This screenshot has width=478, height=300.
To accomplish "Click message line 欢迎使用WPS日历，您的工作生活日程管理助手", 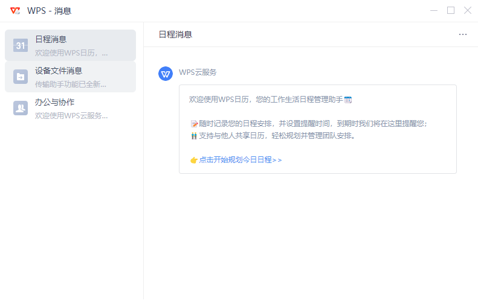I will 270,100.
